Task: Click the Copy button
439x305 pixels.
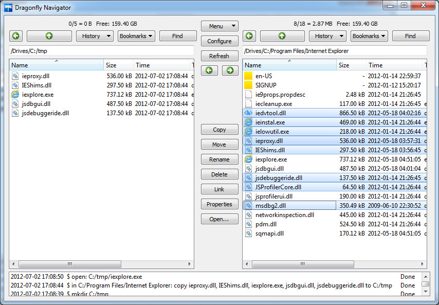Action: (219, 130)
